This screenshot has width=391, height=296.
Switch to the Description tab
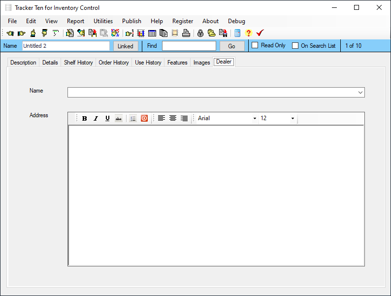point(23,63)
